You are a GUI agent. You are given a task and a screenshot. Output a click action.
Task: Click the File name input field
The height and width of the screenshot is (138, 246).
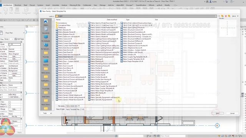[x=141, y=106]
